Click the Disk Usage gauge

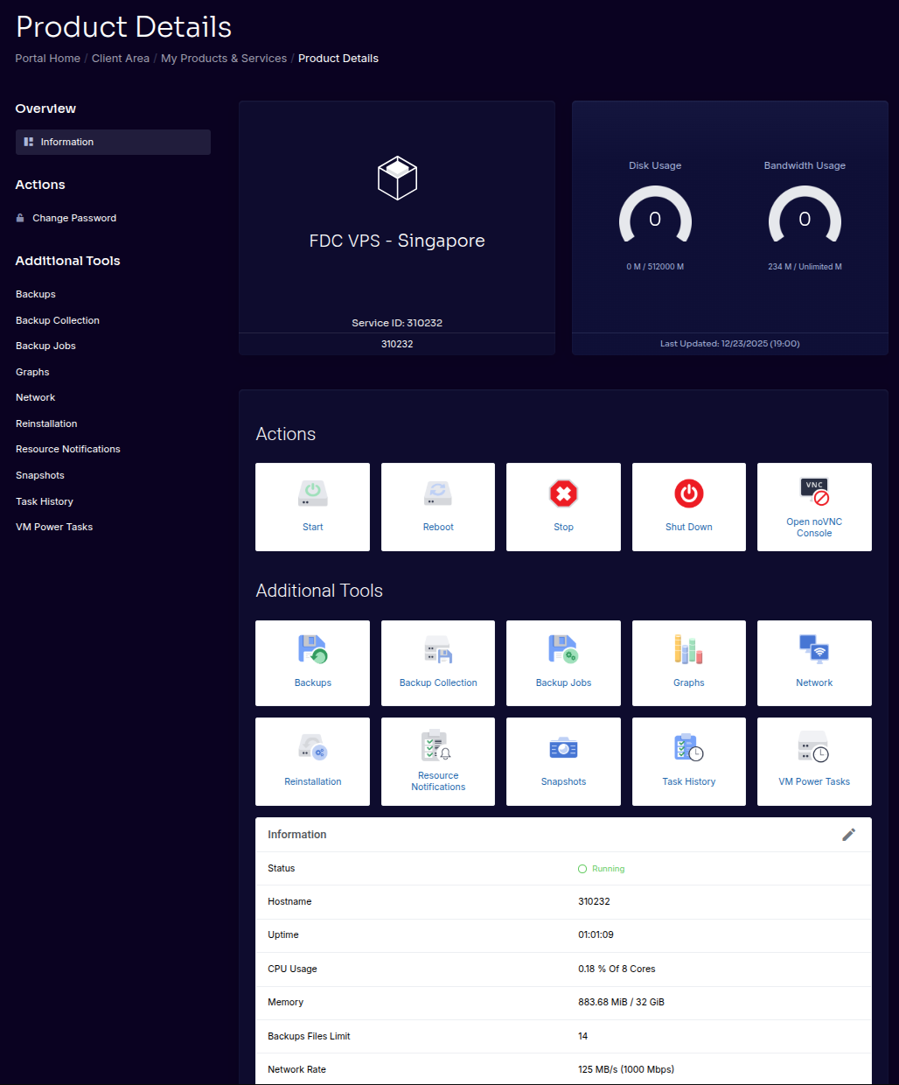(x=655, y=218)
